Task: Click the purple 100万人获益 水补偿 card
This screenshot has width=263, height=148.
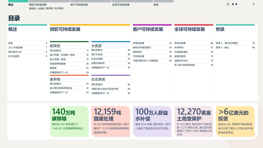Action: pos(152,121)
